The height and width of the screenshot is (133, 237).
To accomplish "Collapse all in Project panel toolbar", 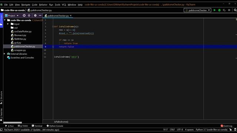I will (29, 16).
